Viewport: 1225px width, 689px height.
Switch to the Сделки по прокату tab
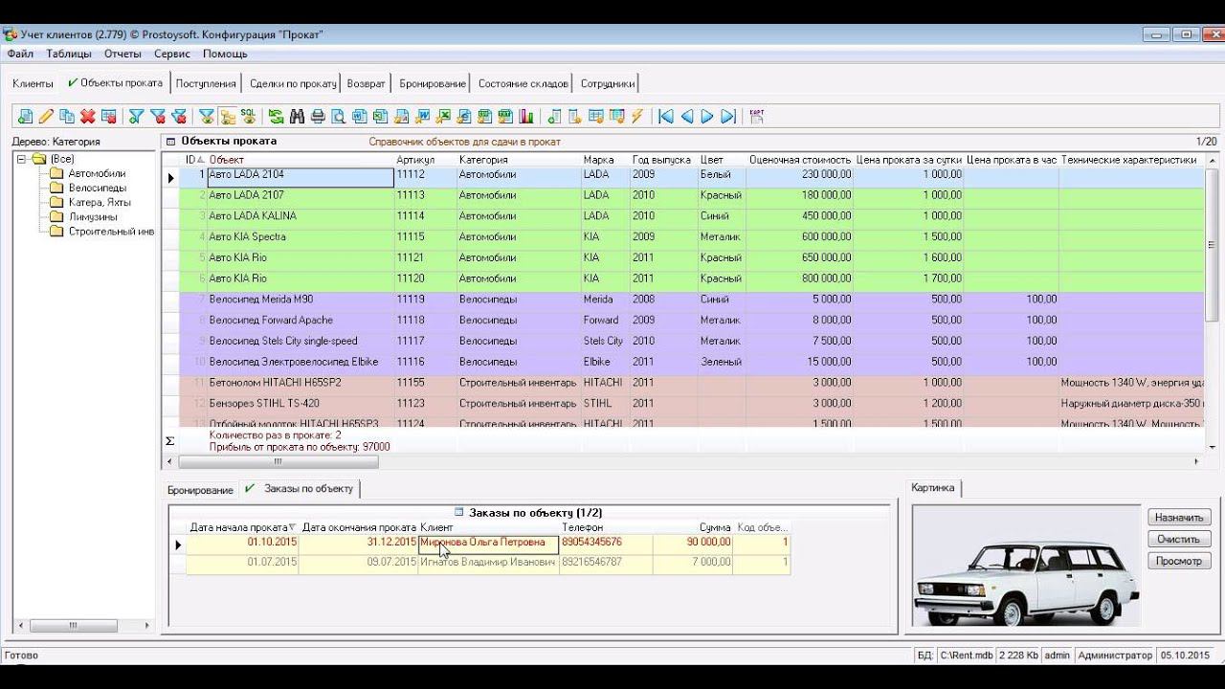(293, 83)
